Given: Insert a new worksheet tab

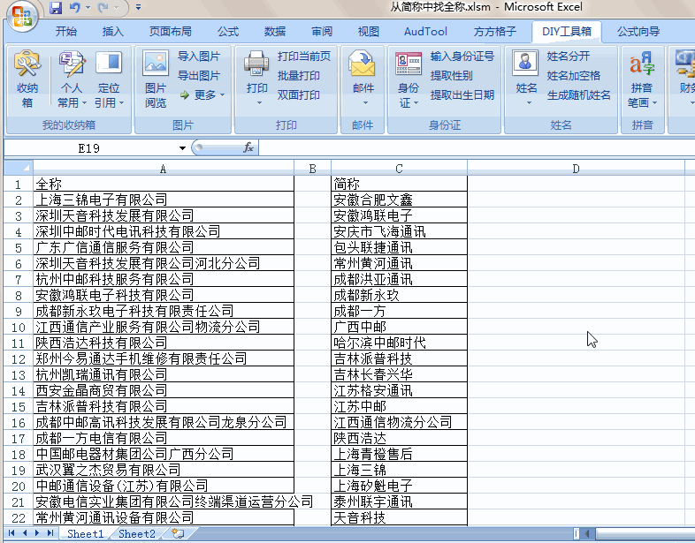Looking at the screenshot, I should click(179, 534).
